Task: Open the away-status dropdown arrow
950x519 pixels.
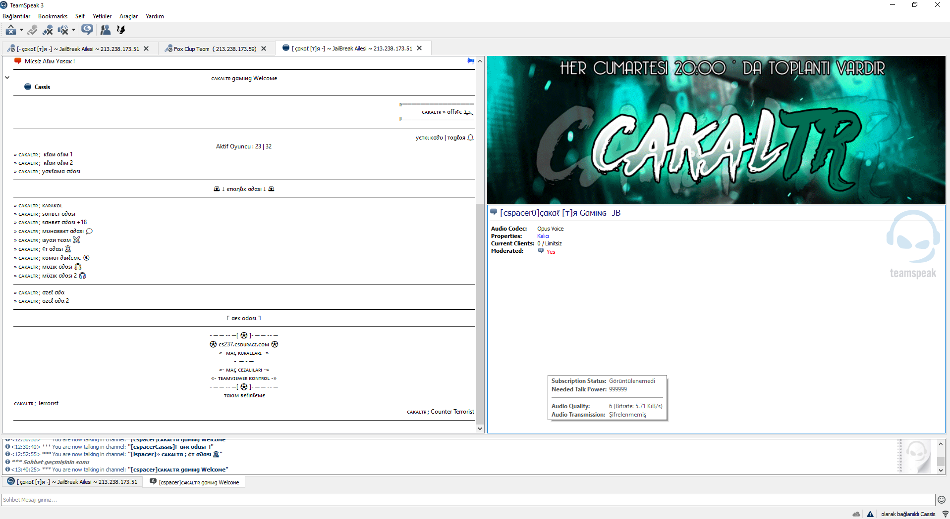Action: click(21, 30)
